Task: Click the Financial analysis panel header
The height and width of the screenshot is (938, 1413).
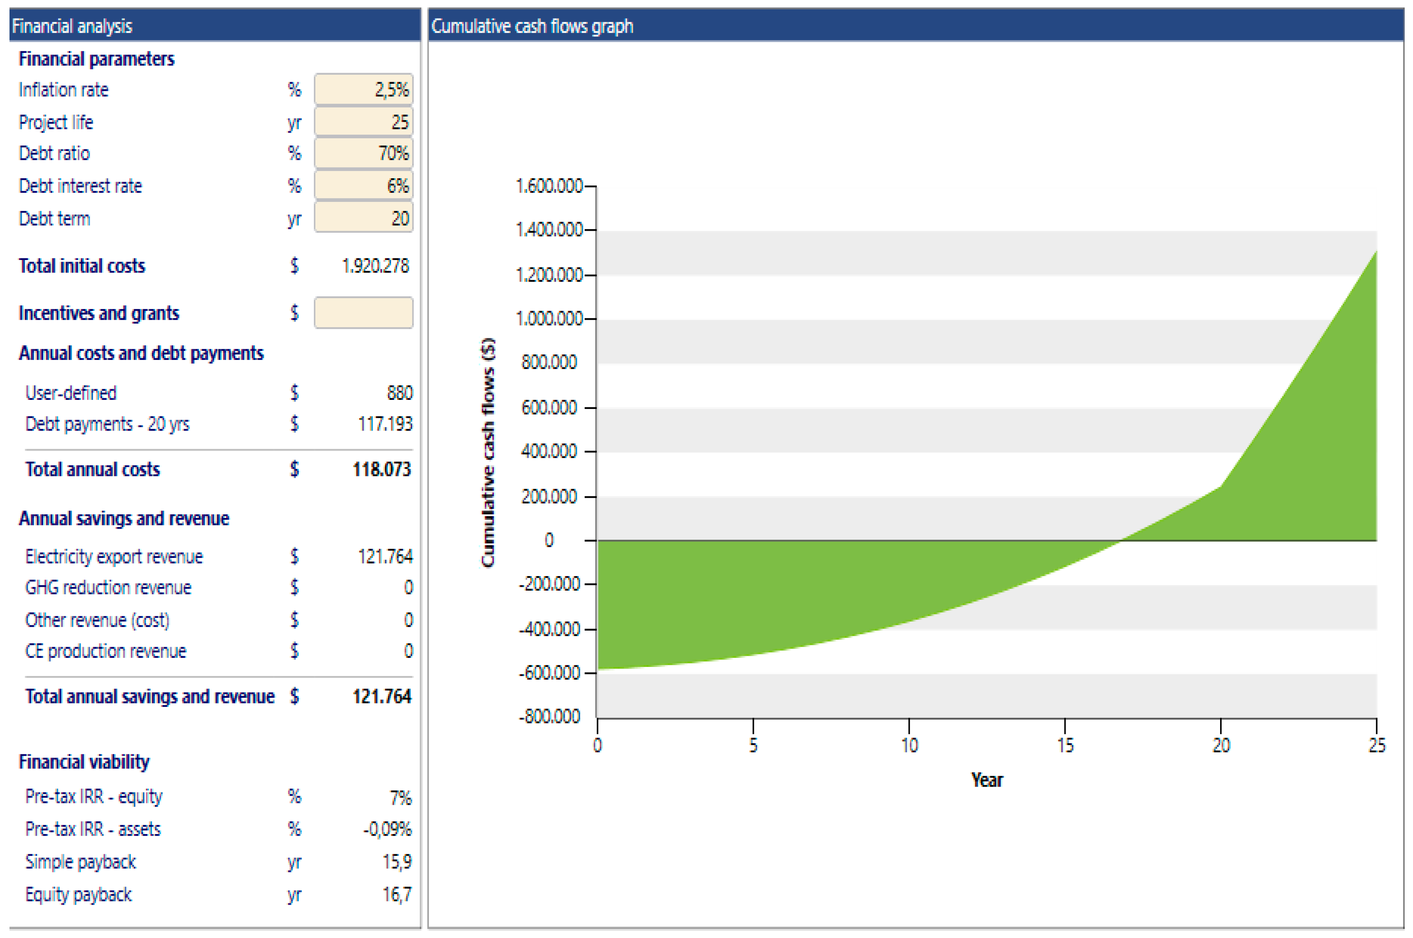Action: 214,26
